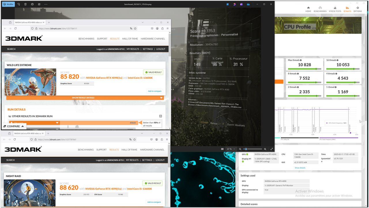The width and height of the screenshot is (369, 208).
Task: Open the three-dot more options menu in Photos
Action: [46, 4]
